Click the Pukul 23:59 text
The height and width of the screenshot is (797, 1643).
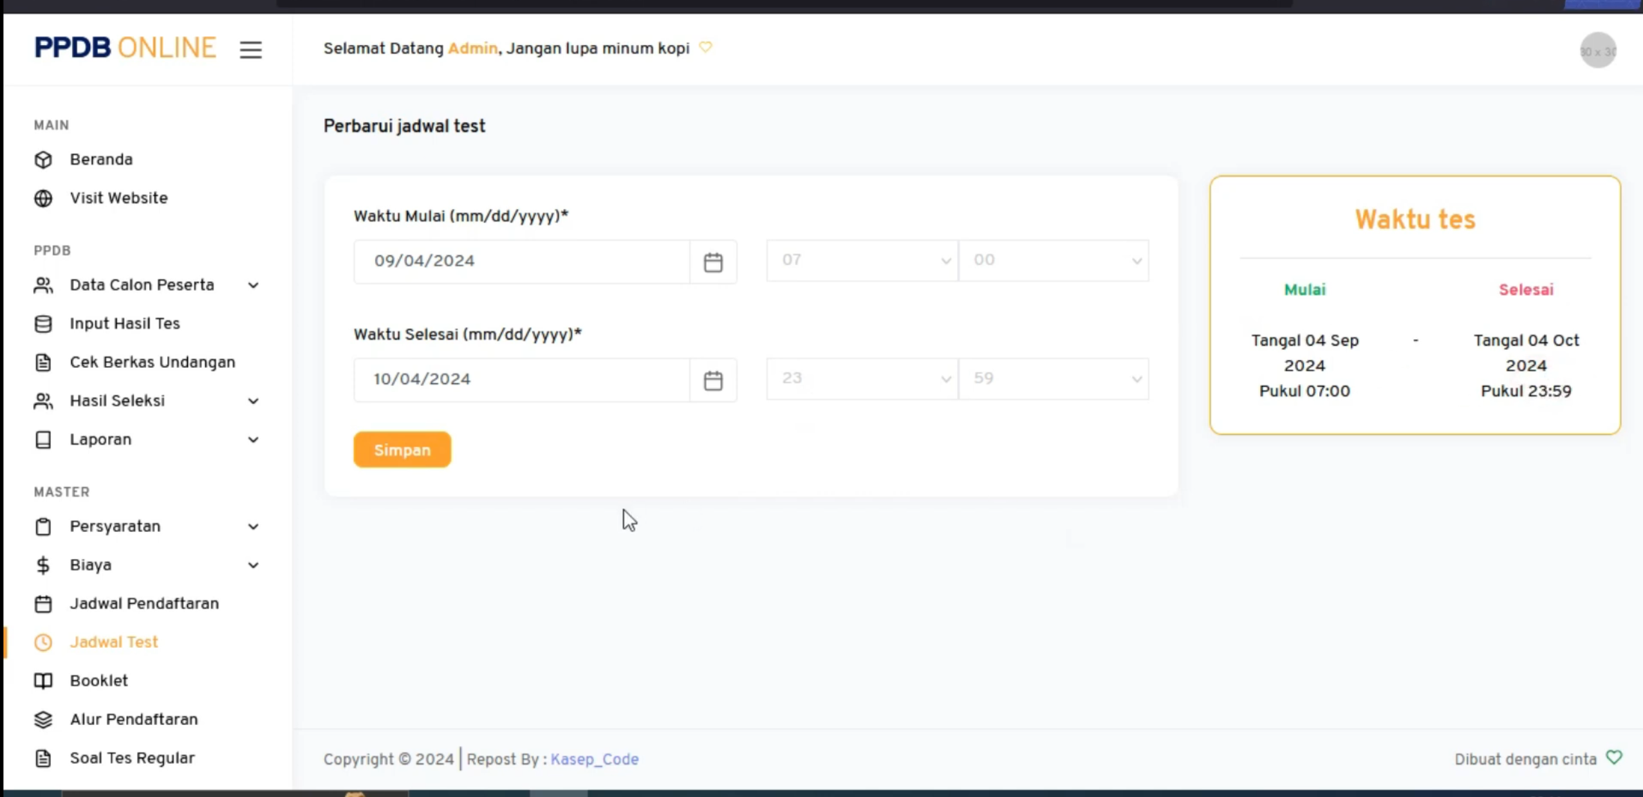pos(1526,391)
